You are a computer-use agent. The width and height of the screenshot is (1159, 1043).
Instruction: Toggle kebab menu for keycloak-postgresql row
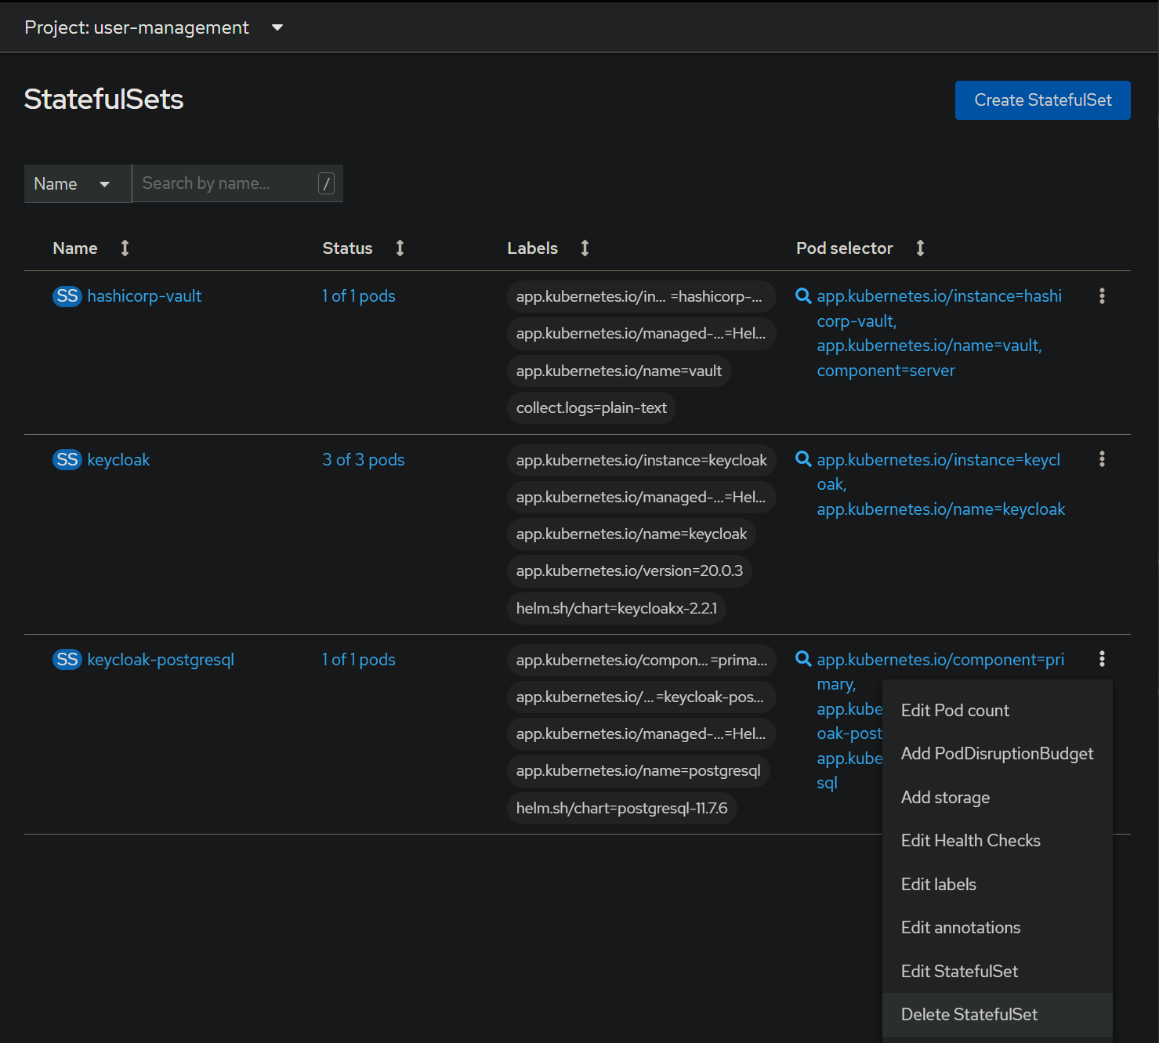[1102, 659]
